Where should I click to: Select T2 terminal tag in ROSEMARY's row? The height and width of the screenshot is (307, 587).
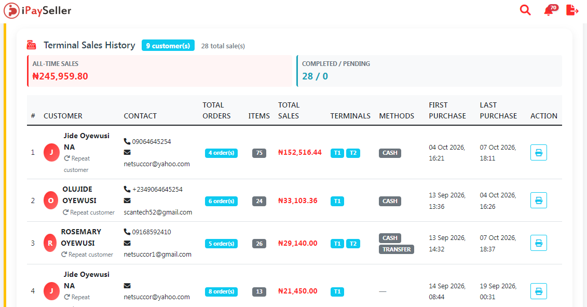click(x=353, y=244)
